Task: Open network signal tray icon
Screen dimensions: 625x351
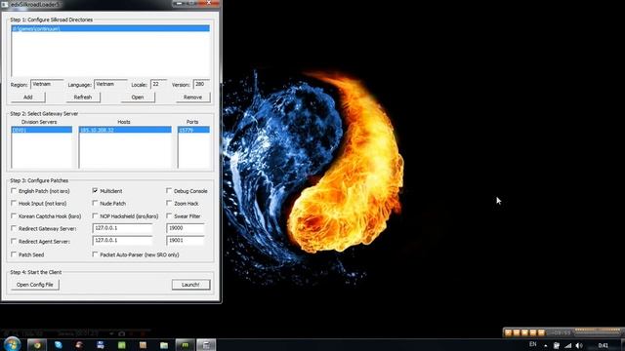Action: coord(568,345)
